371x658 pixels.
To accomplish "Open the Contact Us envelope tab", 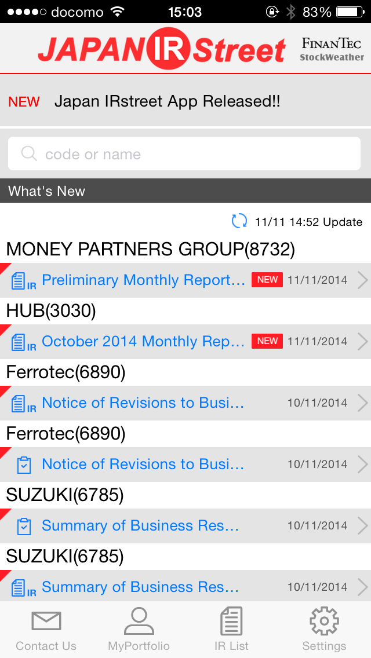I will tap(46, 630).
